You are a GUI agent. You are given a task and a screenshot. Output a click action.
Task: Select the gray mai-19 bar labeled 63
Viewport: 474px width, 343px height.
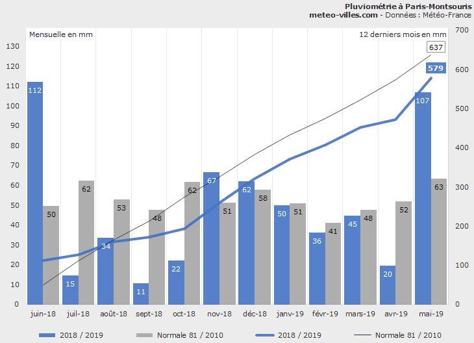(x=439, y=241)
